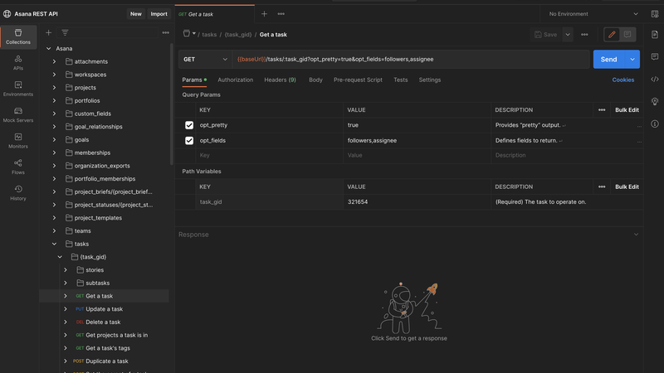Open the GET method dropdown
The height and width of the screenshot is (373, 664).
click(x=205, y=59)
